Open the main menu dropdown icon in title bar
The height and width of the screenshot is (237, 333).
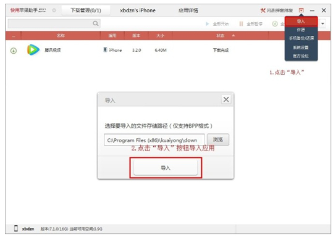[301, 10]
